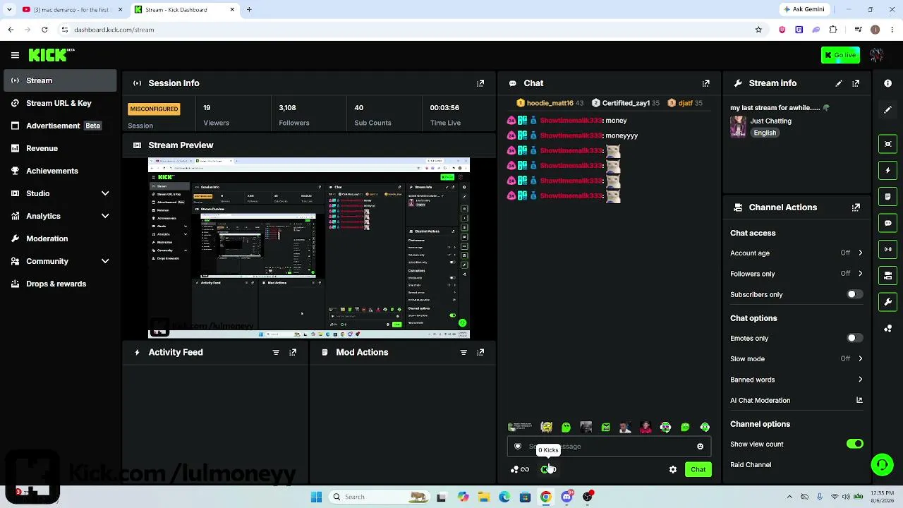Bookmark this page with the star icon

coord(758,30)
